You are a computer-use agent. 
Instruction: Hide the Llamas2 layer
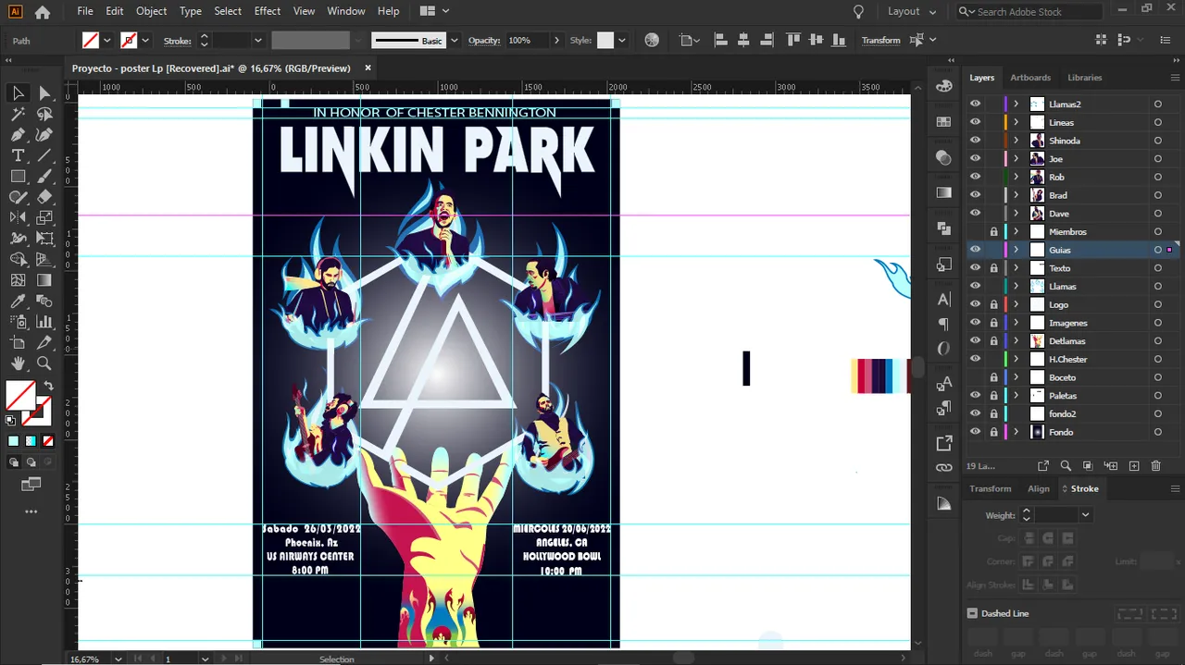[x=975, y=105]
